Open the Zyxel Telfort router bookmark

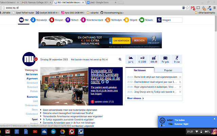click(x=23, y=13)
